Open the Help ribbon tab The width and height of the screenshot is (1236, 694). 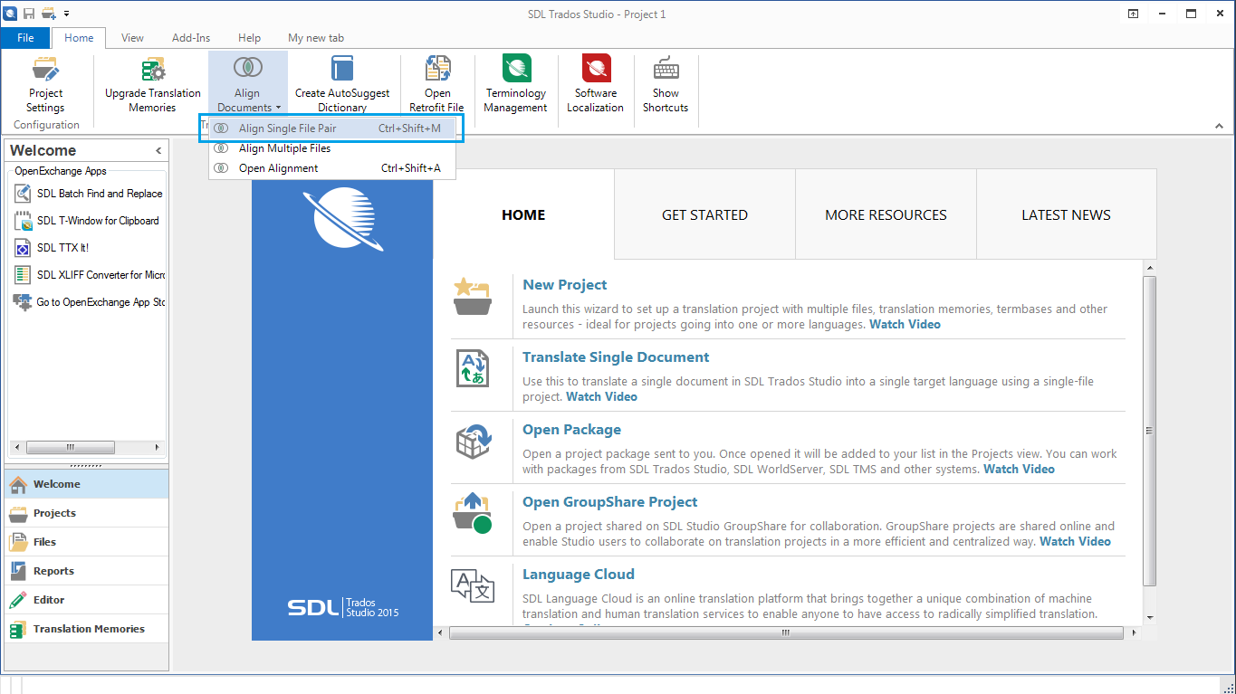(249, 38)
